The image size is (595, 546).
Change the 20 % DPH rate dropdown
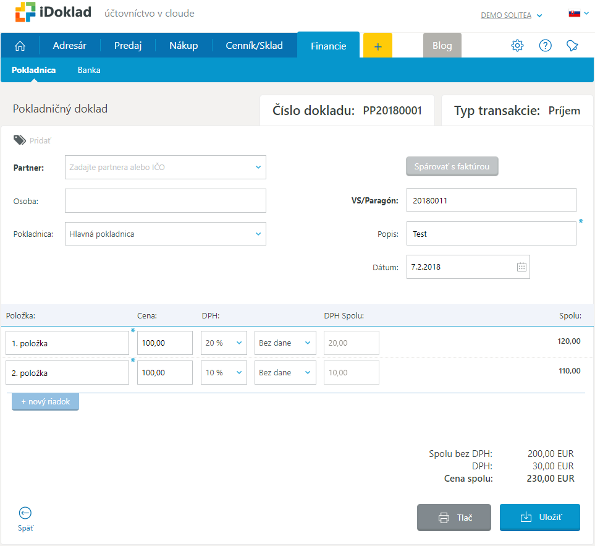pyautogui.click(x=224, y=343)
